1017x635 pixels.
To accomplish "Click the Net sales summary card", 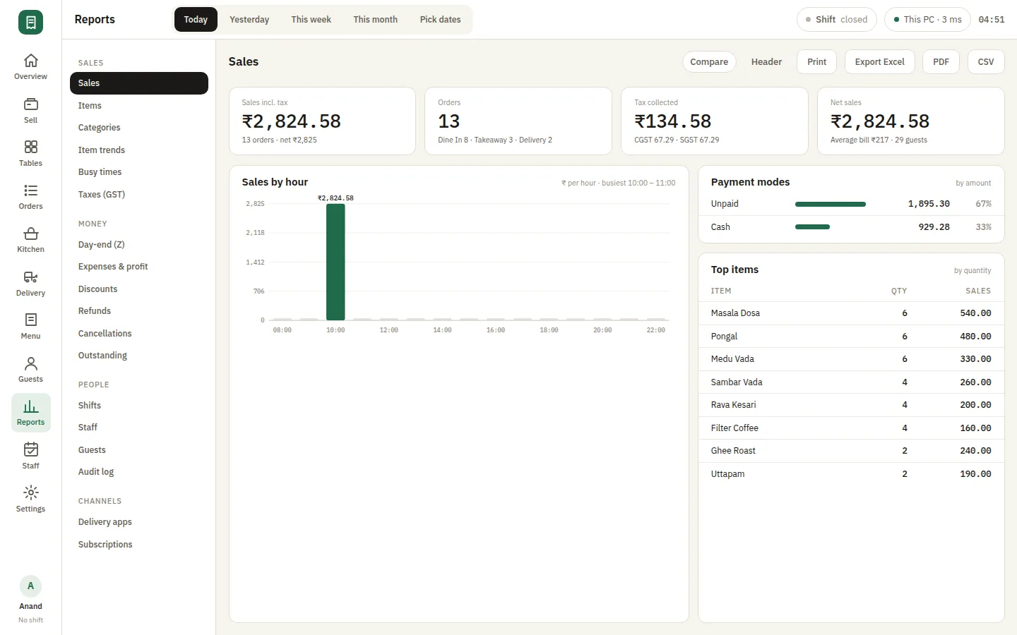I will [x=911, y=121].
